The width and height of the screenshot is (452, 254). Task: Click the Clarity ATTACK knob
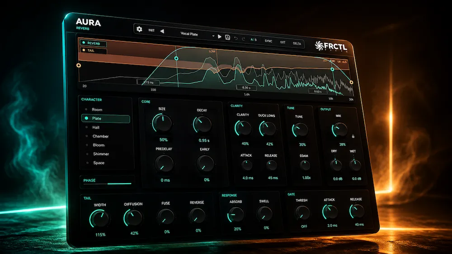tap(247, 165)
